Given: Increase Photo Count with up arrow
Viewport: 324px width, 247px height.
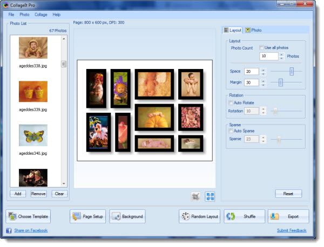Looking at the screenshot, I should [x=281, y=54].
